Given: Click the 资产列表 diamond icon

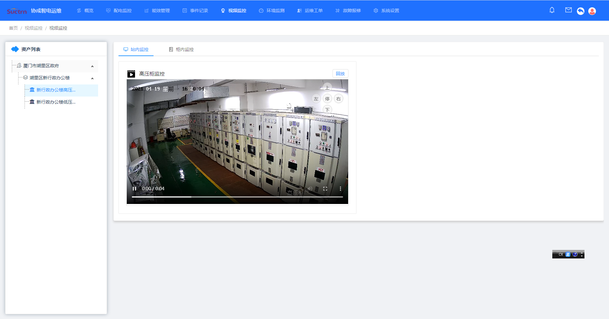Looking at the screenshot, I should tap(15, 49).
